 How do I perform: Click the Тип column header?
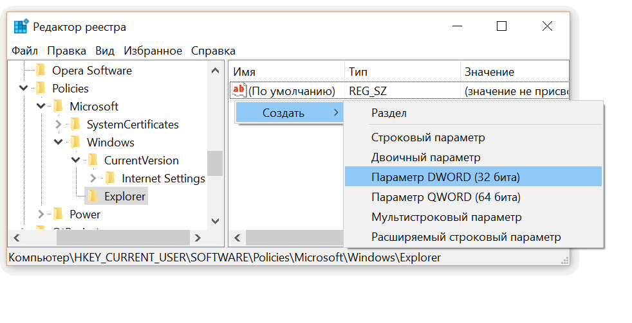pyautogui.click(x=402, y=71)
